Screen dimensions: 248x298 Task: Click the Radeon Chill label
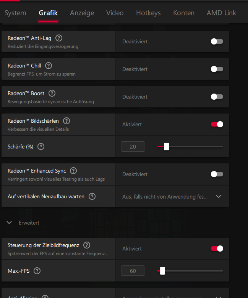point(24,66)
